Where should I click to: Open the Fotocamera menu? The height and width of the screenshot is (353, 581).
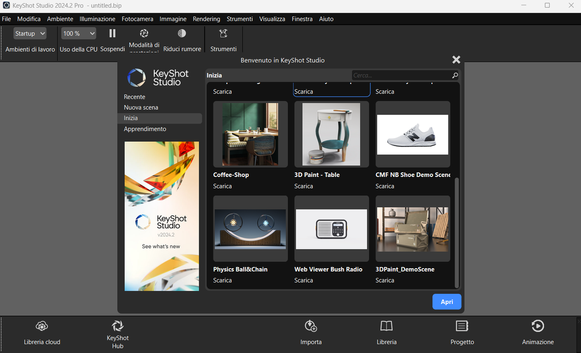(138, 19)
